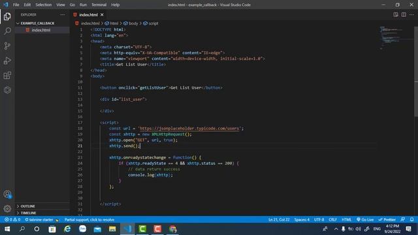Open the Terminal menu
The width and height of the screenshot is (418, 235).
99,5
